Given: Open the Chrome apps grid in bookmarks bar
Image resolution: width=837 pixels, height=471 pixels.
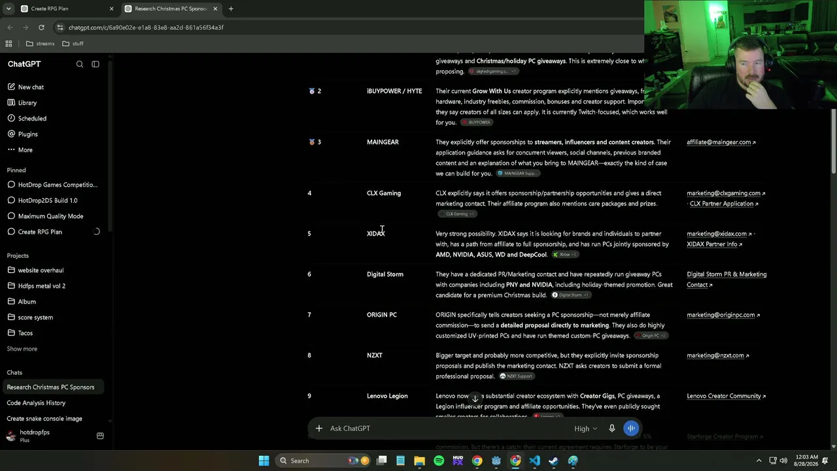Looking at the screenshot, I should click(9, 44).
